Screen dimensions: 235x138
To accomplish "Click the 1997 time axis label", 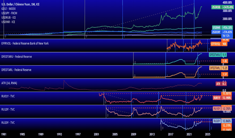I will pyautogui.click(x=78, y=134).
